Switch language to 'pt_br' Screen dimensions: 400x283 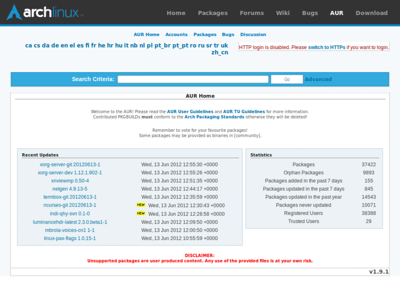[162, 45]
